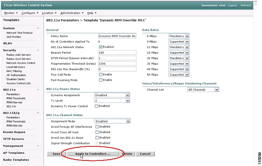Collapse the 802.11b/g section arrow
Screen dimensions: 262x166
[x=38, y=113]
